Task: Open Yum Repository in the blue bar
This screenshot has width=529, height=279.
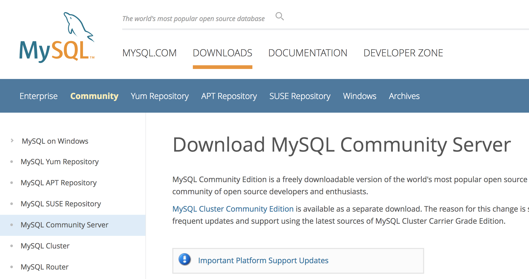Action: pos(160,96)
